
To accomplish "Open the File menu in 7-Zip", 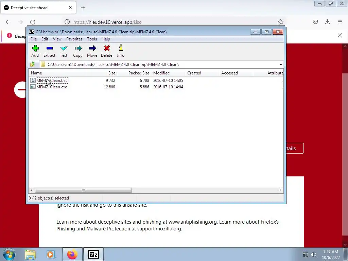I will tap(34, 39).
